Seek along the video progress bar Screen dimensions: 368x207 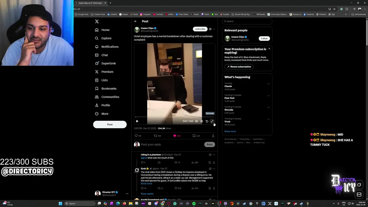click(175, 117)
